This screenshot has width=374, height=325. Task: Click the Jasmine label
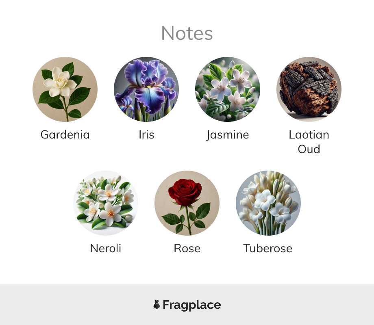tap(228, 135)
